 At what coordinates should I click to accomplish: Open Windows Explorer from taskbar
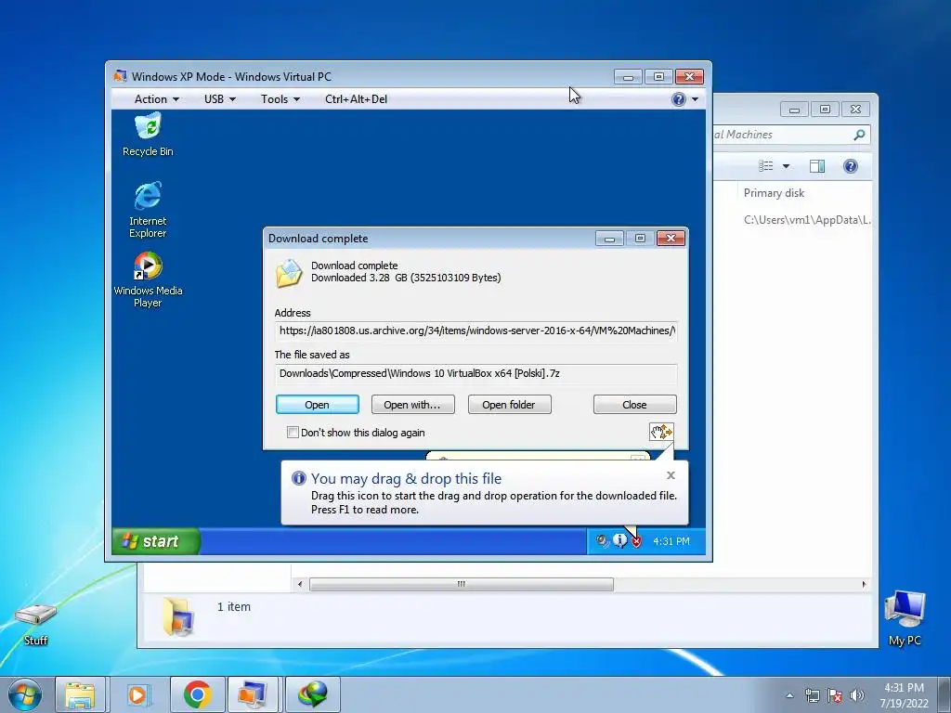[x=81, y=694]
